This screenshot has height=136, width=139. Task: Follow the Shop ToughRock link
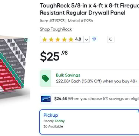pos(56,29)
